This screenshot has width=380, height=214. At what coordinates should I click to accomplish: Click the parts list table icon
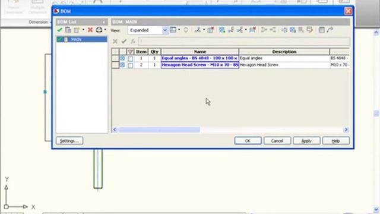coord(322,30)
